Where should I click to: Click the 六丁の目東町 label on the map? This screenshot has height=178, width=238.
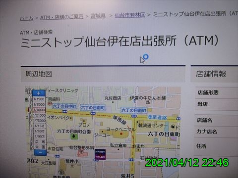click(164, 134)
